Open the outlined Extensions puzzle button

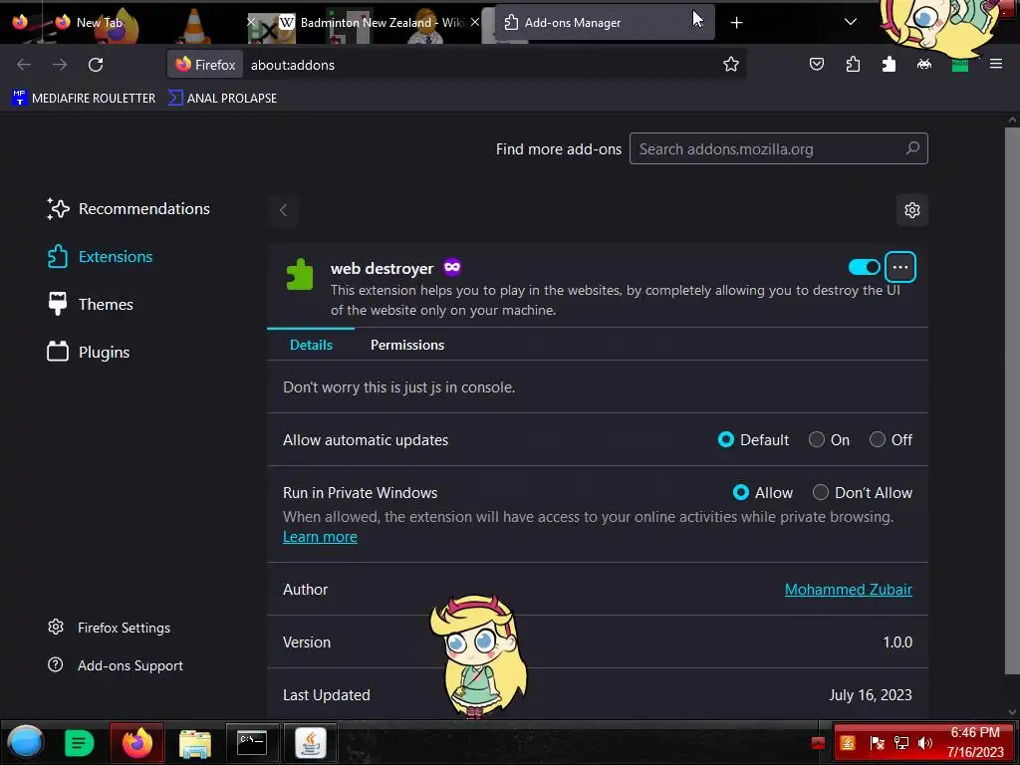[x=853, y=64]
